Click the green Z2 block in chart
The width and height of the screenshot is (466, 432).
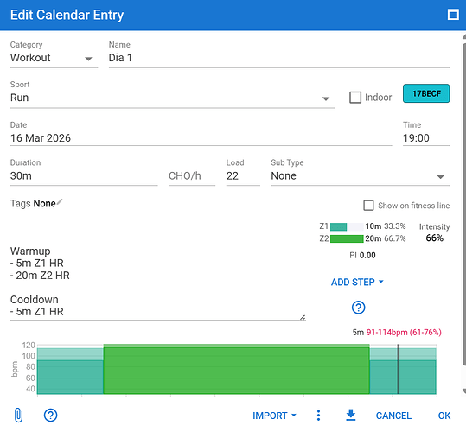236,369
